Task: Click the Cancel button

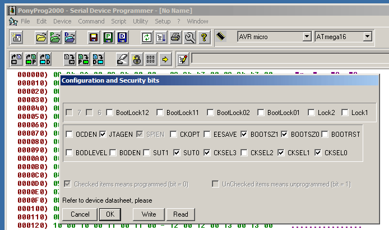Action: coord(80,214)
